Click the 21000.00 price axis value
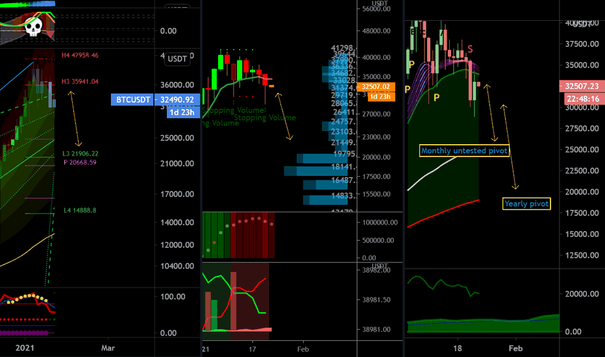This screenshot has height=357, width=605. pos(177,164)
